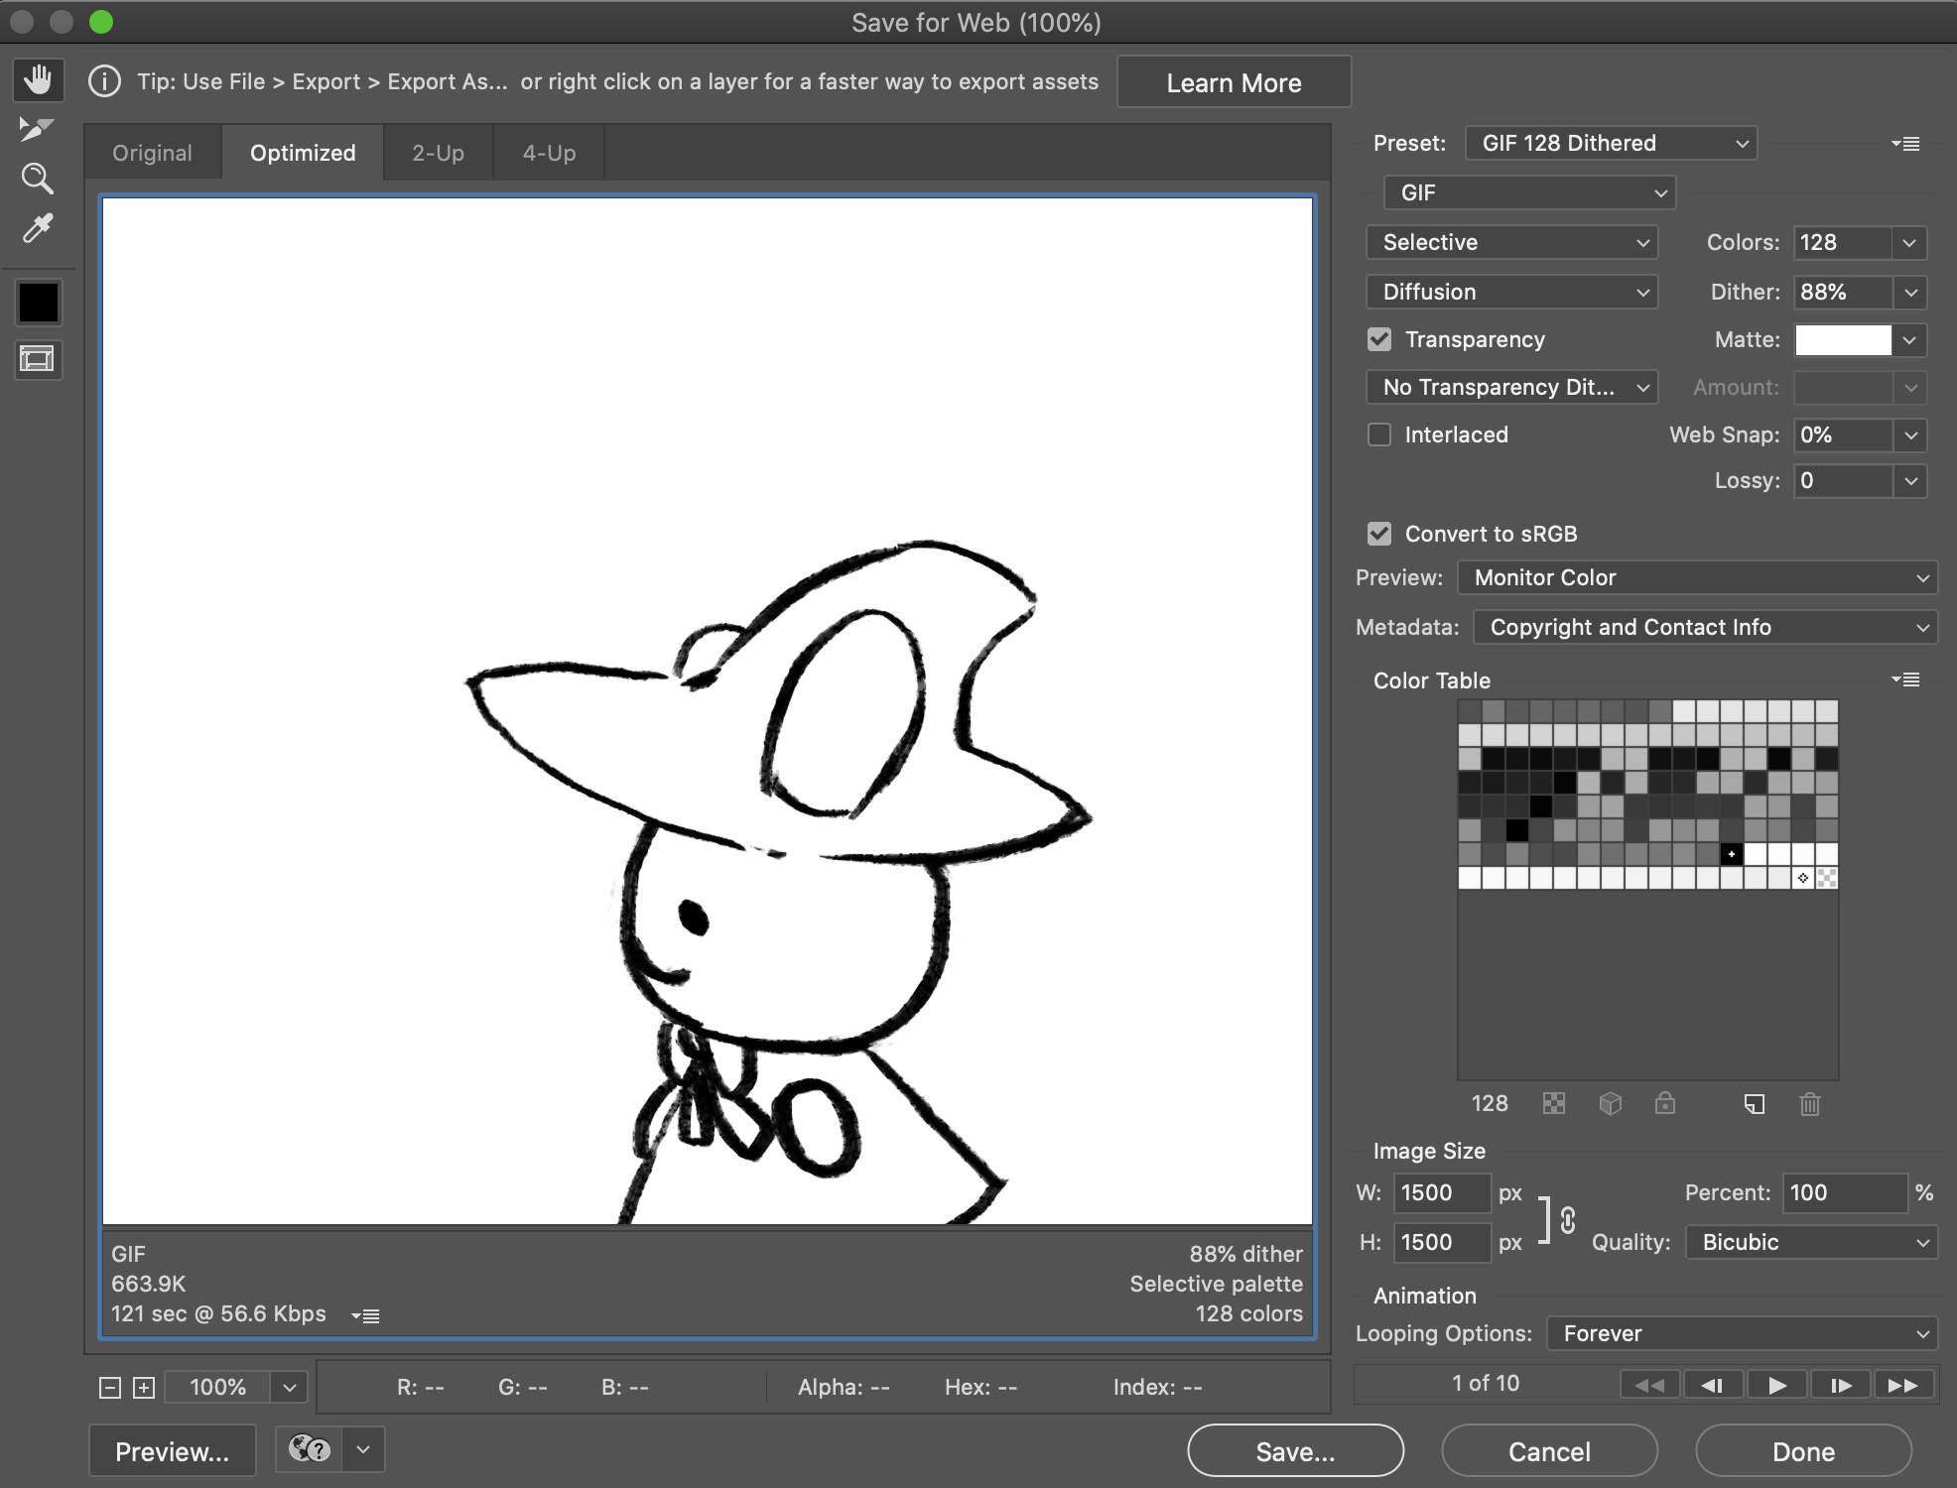Toggle slices visibility in the preview
Viewport: 1957px width, 1488px height.
tap(38, 359)
